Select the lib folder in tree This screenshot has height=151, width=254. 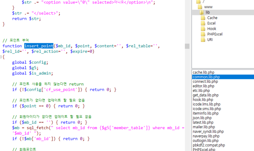click(208, 12)
